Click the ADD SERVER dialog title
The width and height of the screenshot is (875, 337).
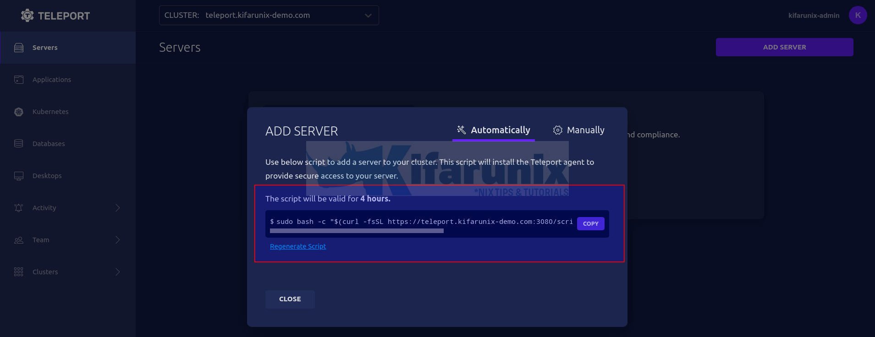pos(302,131)
